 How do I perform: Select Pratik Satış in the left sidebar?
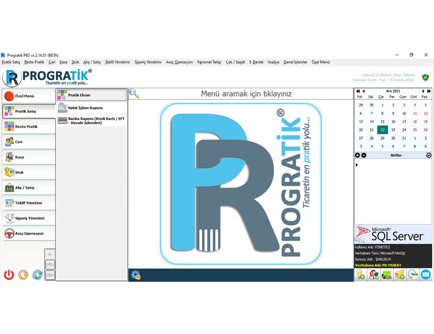[x=29, y=111]
